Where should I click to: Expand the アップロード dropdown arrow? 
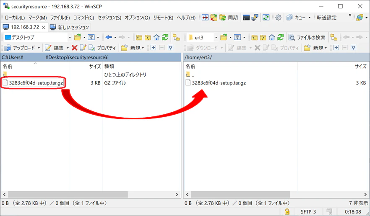[39, 48]
